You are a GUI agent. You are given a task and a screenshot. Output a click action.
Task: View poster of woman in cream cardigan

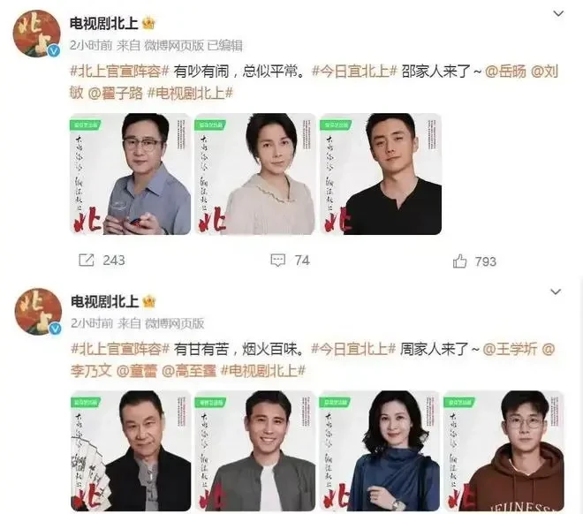tap(255, 174)
